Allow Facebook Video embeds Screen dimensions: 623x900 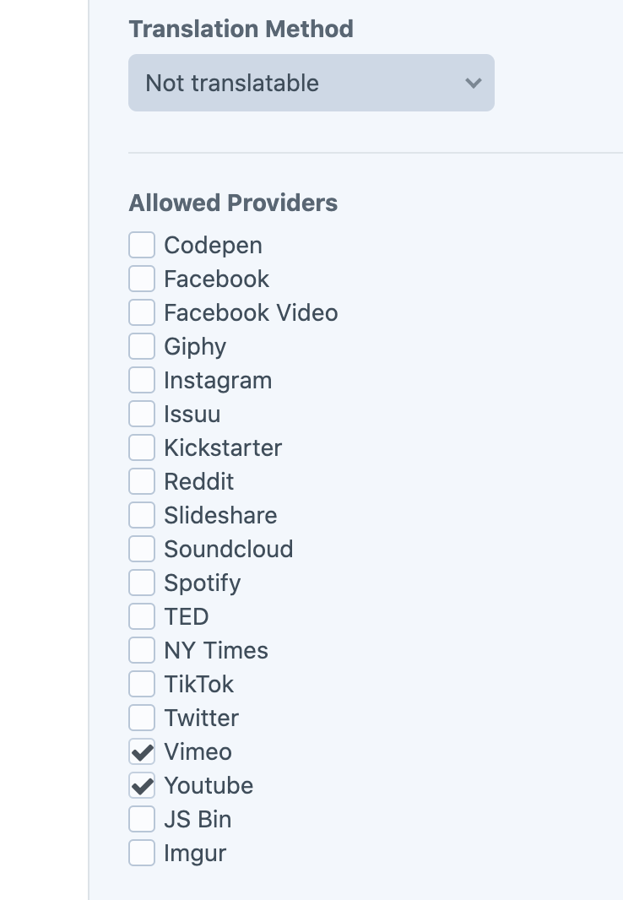pyautogui.click(x=141, y=312)
